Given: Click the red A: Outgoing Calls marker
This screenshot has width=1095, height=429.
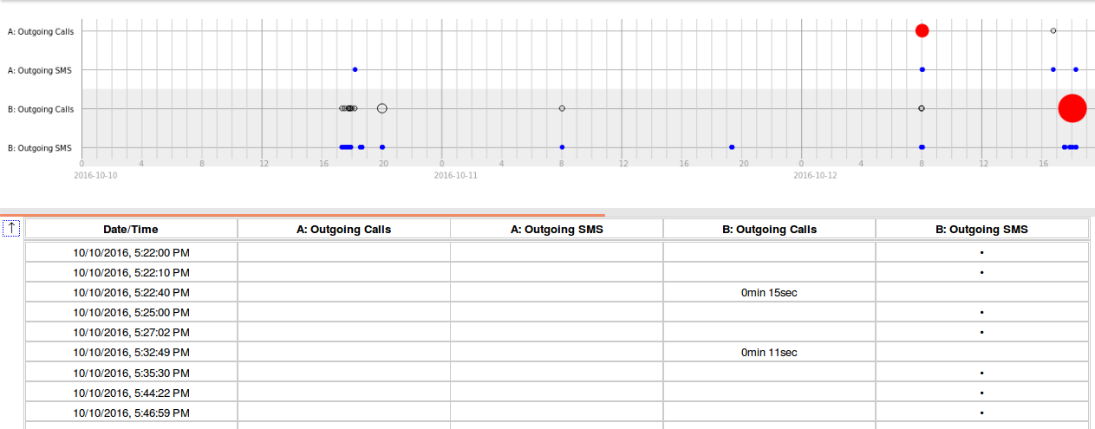Looking at the screenshot, I should [x=922, y=30].
